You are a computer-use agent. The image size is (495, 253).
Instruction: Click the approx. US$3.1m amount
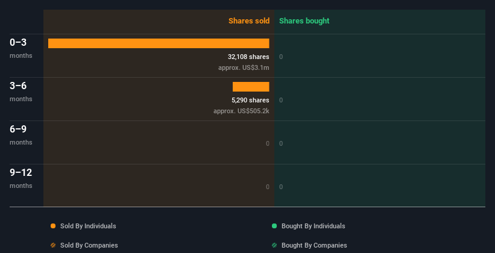244,67
